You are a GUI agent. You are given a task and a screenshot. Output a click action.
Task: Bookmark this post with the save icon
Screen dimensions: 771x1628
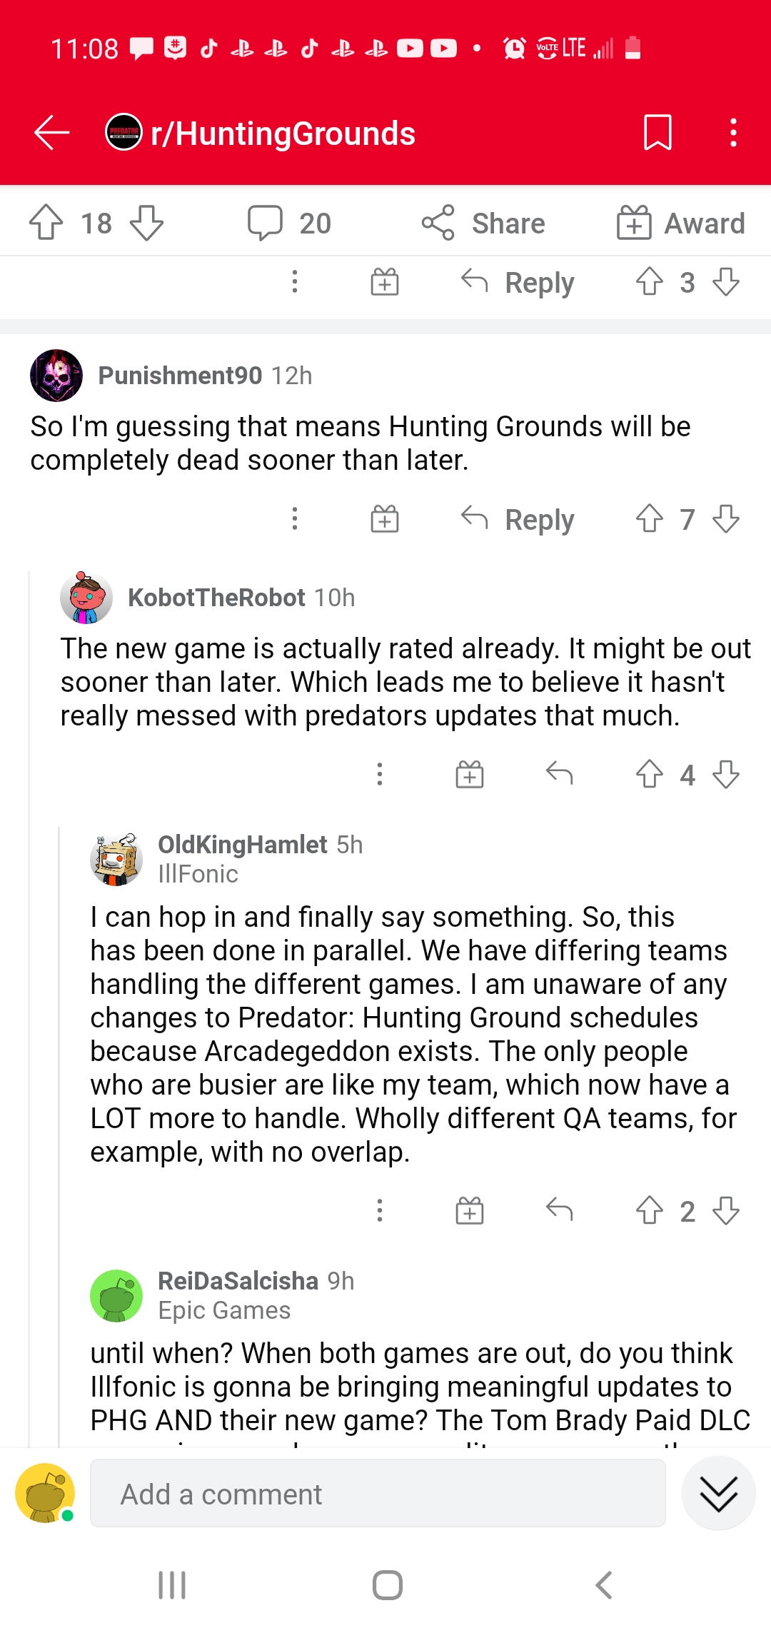click(x=657, y=133)
